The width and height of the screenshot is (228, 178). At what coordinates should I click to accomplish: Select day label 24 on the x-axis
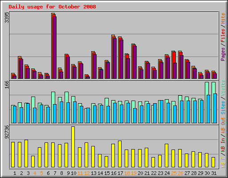point(167,173)
